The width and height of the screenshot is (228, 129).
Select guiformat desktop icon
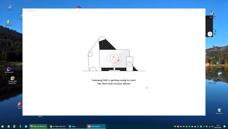(214, 48)
